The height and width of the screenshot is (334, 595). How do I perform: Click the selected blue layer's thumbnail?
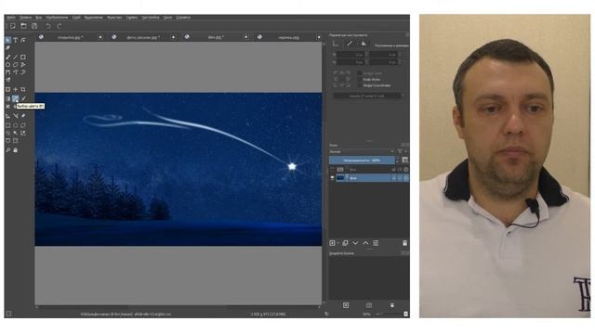(x=340, y=178)
